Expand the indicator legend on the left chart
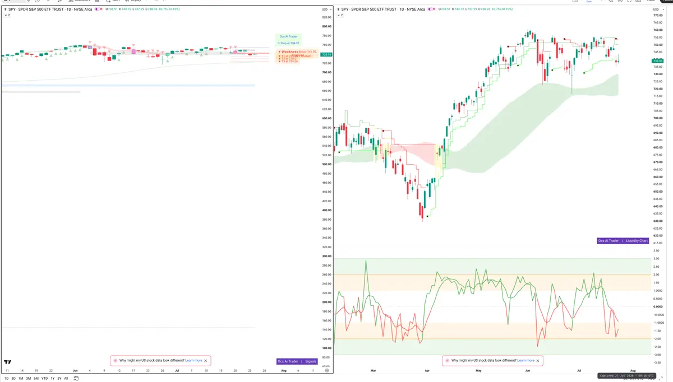 click(7, 15)
